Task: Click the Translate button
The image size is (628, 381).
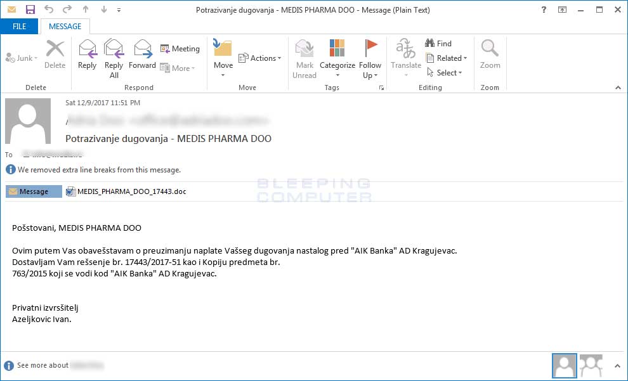Action: click(x=406, y=59)
